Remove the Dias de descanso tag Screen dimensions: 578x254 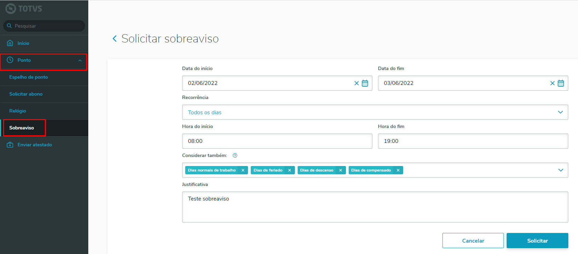(340, 170)
